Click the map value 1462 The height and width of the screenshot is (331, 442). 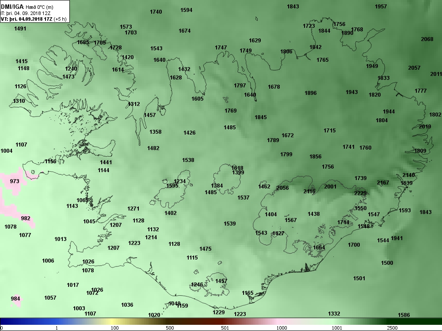(x=264, y=186)
